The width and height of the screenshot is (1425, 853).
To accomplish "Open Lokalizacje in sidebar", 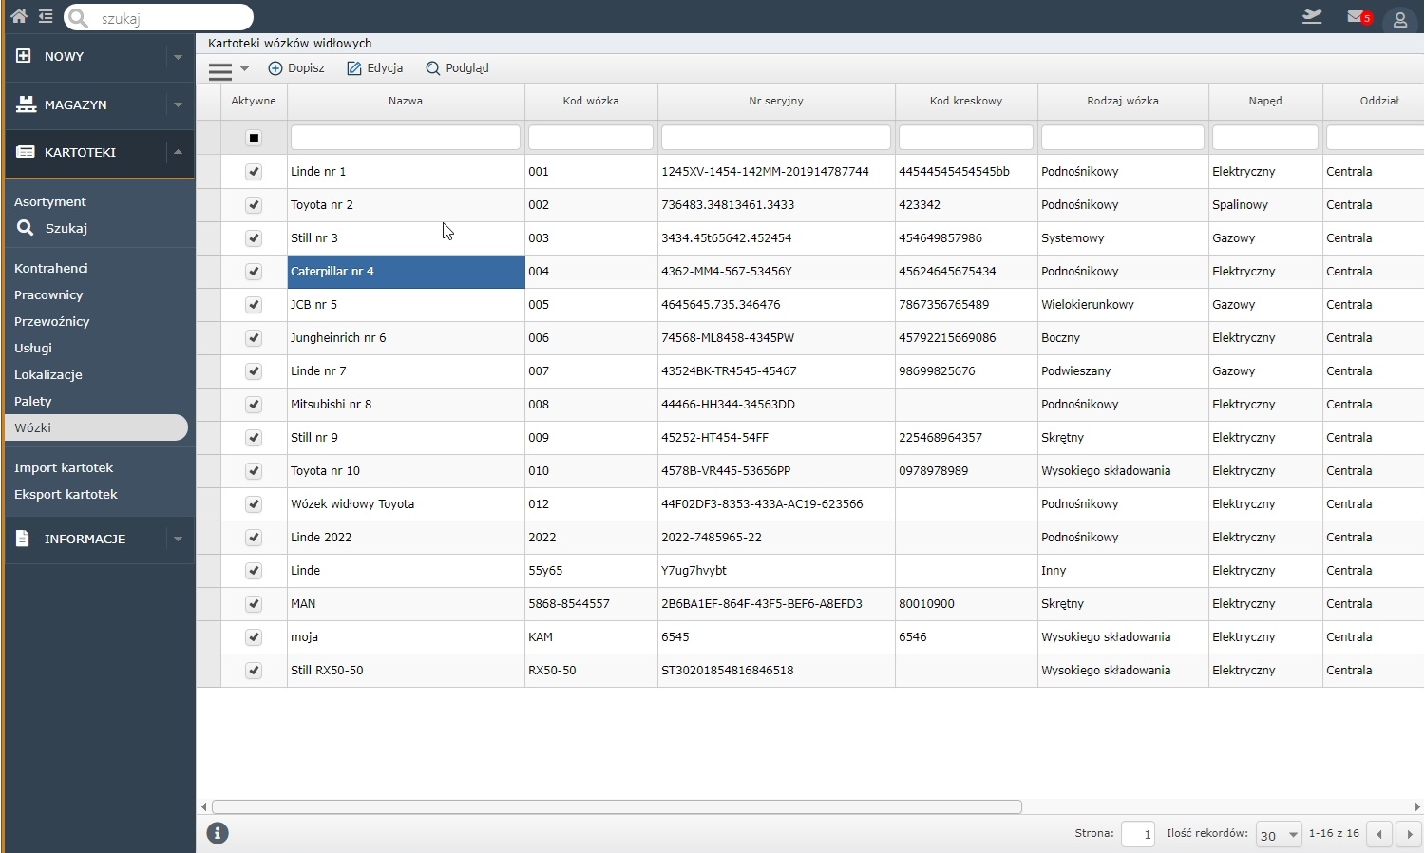I will (48, 374).
